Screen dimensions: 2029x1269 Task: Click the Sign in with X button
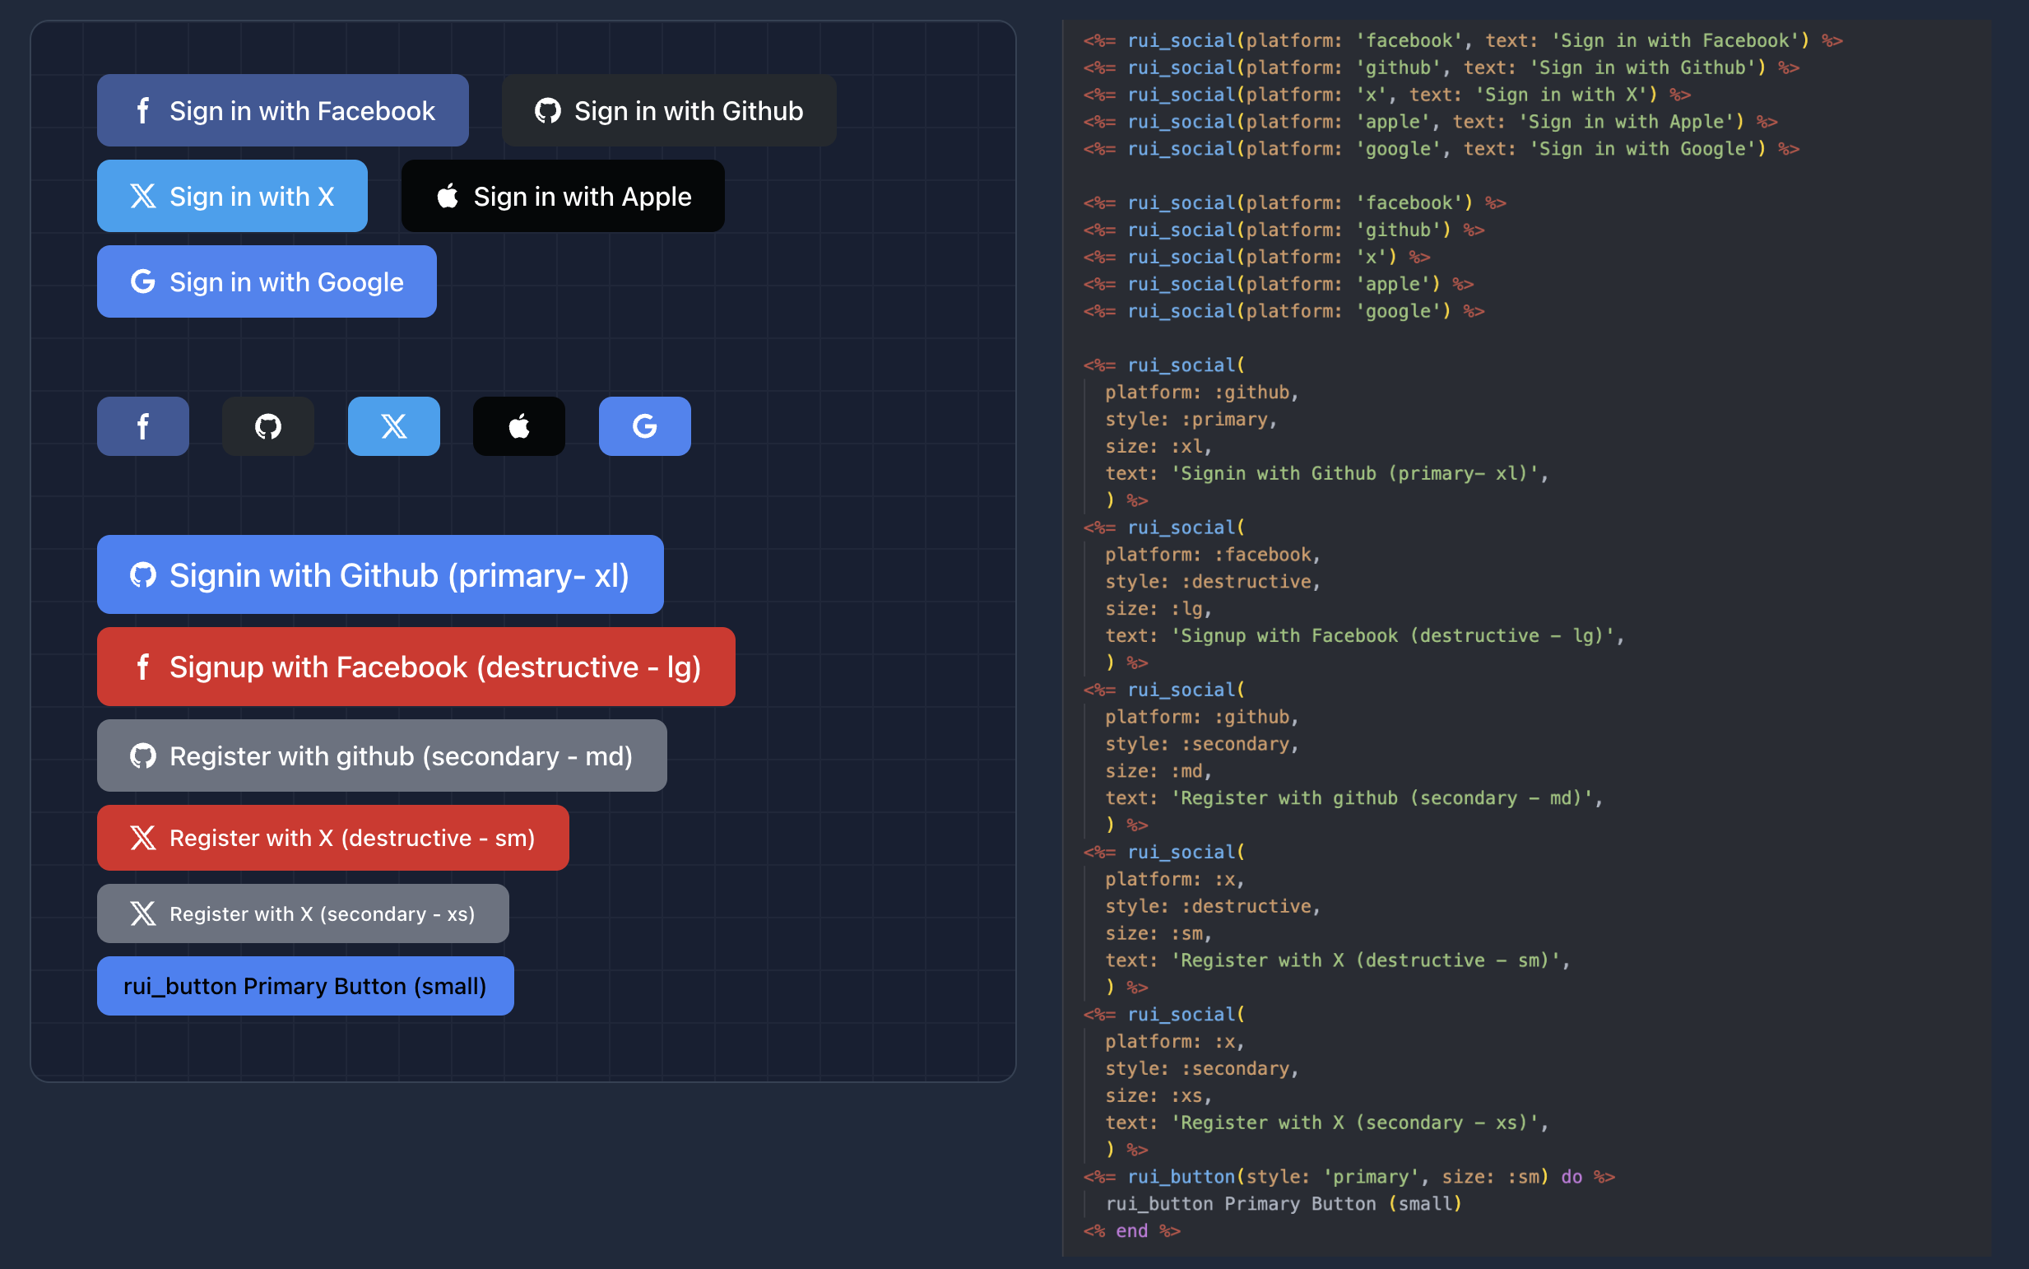[x=232, y=197]
